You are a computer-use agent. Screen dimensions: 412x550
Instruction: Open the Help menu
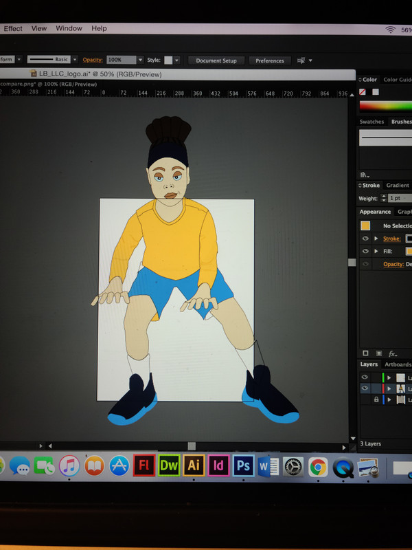pos(99,28)
